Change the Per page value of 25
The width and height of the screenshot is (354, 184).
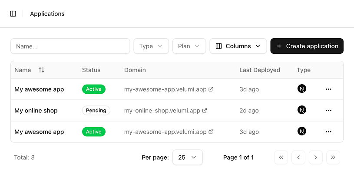(x=187, y=158)
